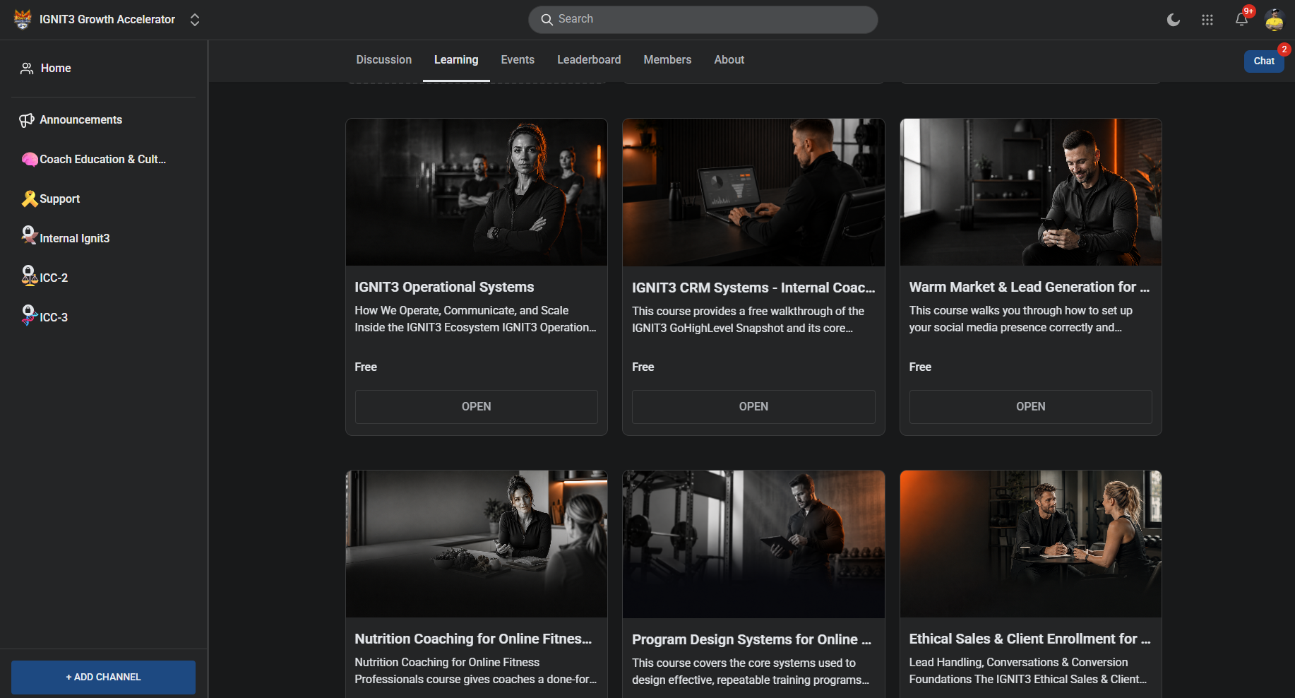Click the Free price label under Warm Market
Image resolution: width=1295 pixels, height=698 pixels.
click(x=920, y=367)
